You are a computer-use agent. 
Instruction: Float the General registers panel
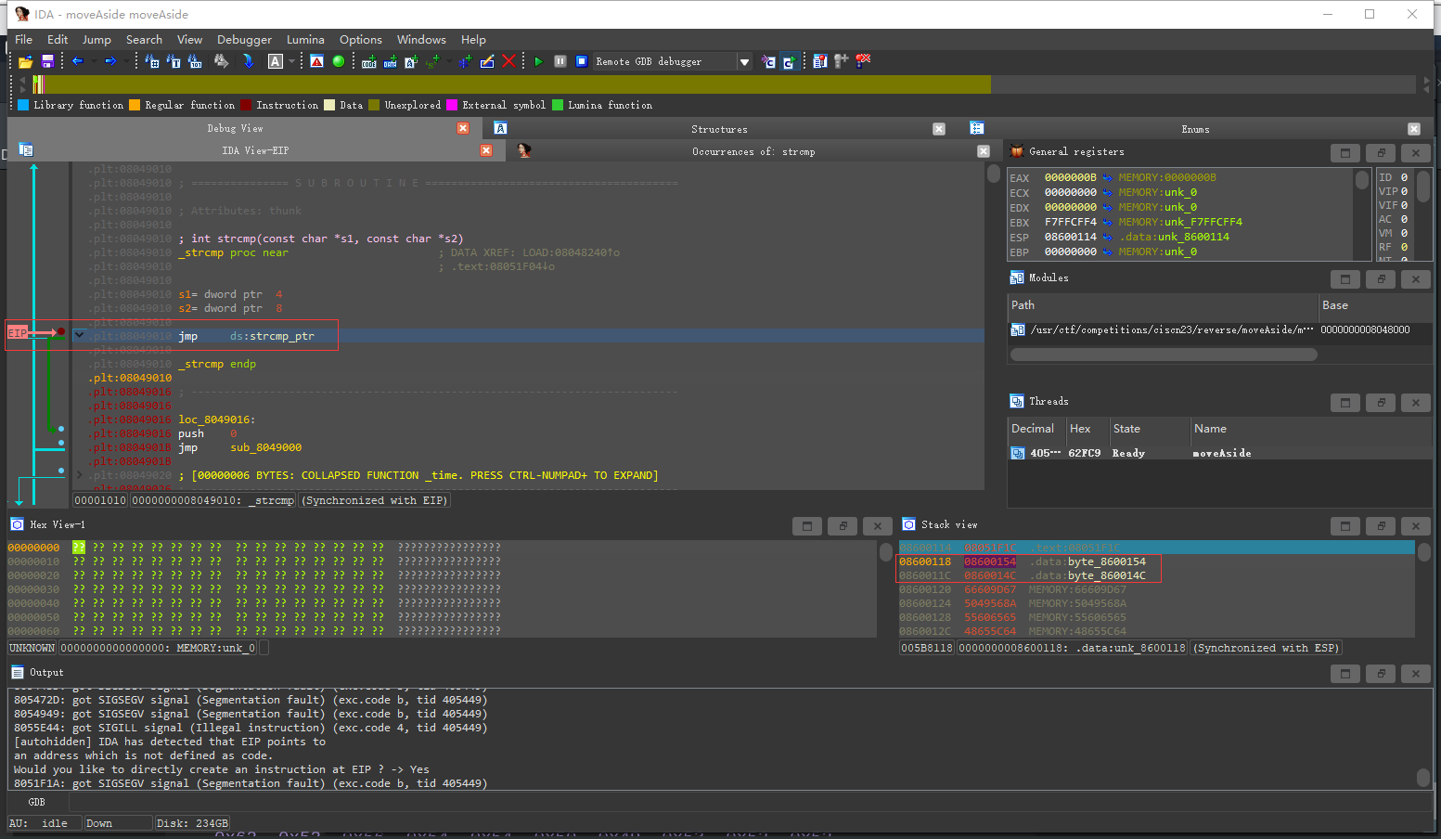coord(1381,152)
